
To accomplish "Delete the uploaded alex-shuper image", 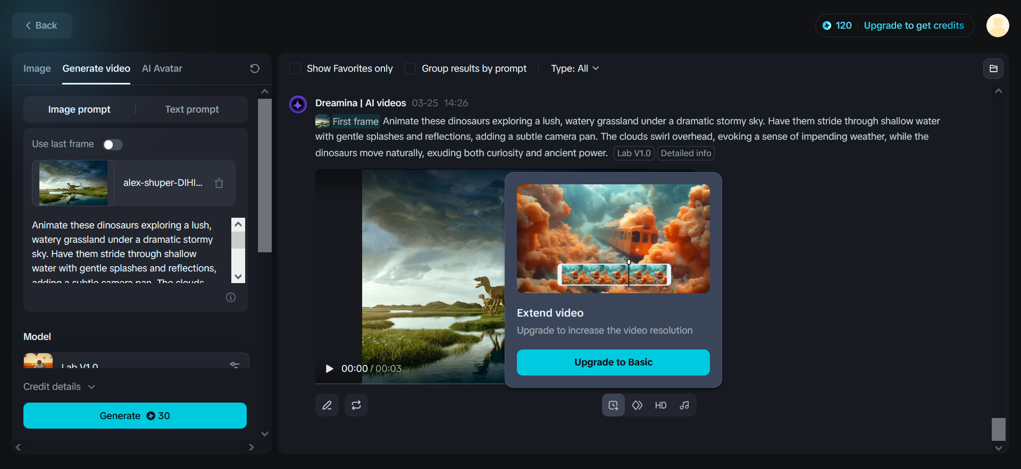I will click(x=219, y=183).
